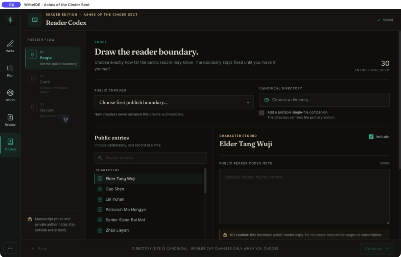This screenshot has height=257, width=401.
Task: Click the Back button
Action: pyautogui.click(x=39, y=249)
